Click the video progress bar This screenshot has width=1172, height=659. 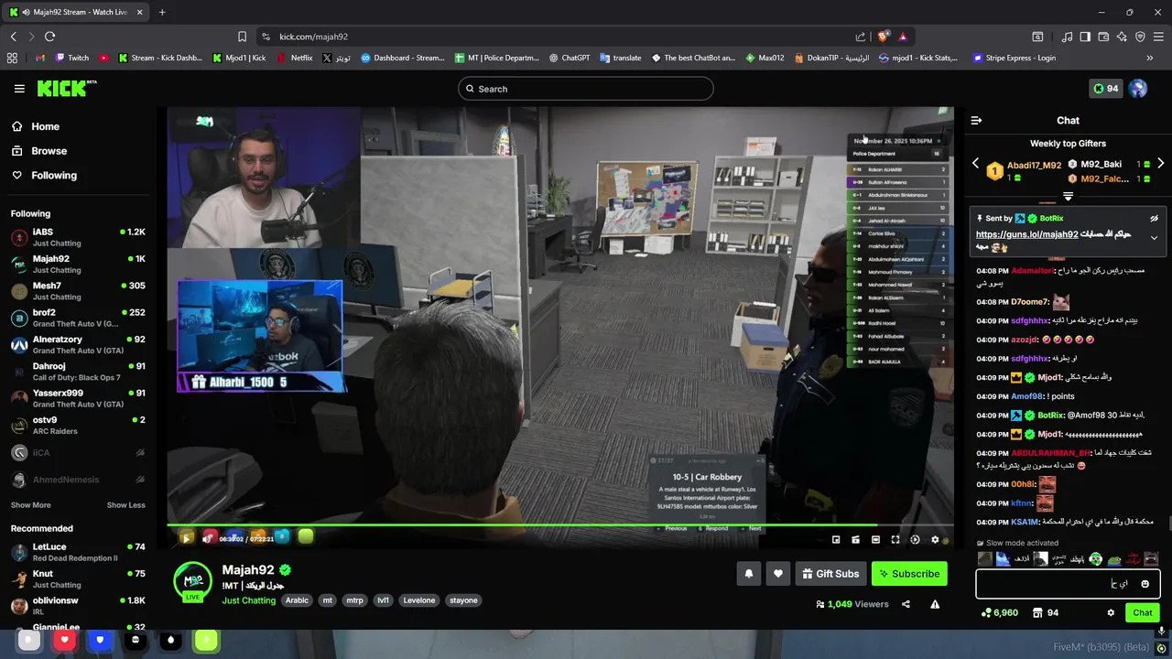(559, 525)
